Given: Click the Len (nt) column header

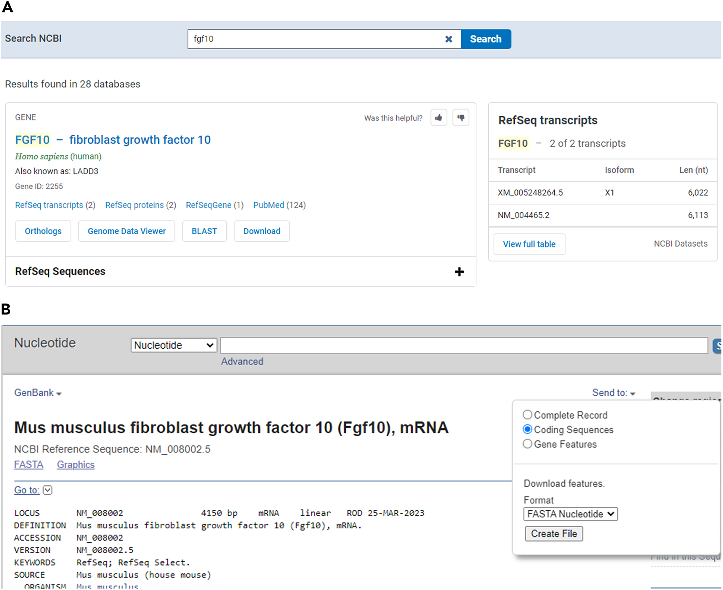Looking at the screenshot, I should point(693,170).
